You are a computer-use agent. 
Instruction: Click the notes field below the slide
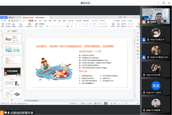(79, 100)
